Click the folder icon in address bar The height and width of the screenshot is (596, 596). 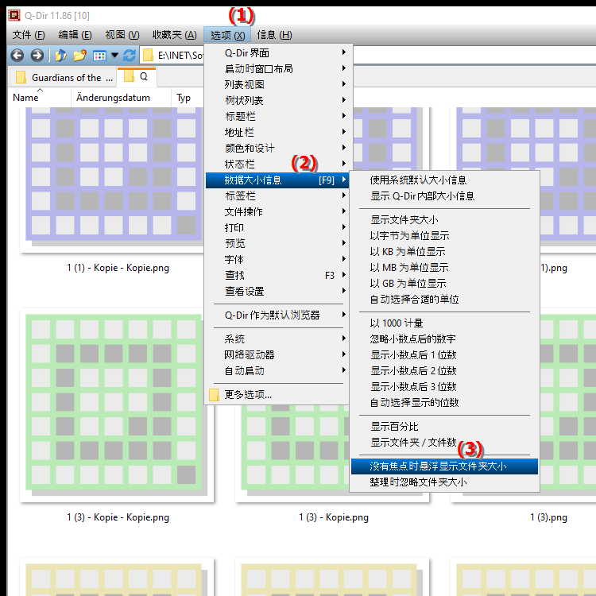(148, 56)
